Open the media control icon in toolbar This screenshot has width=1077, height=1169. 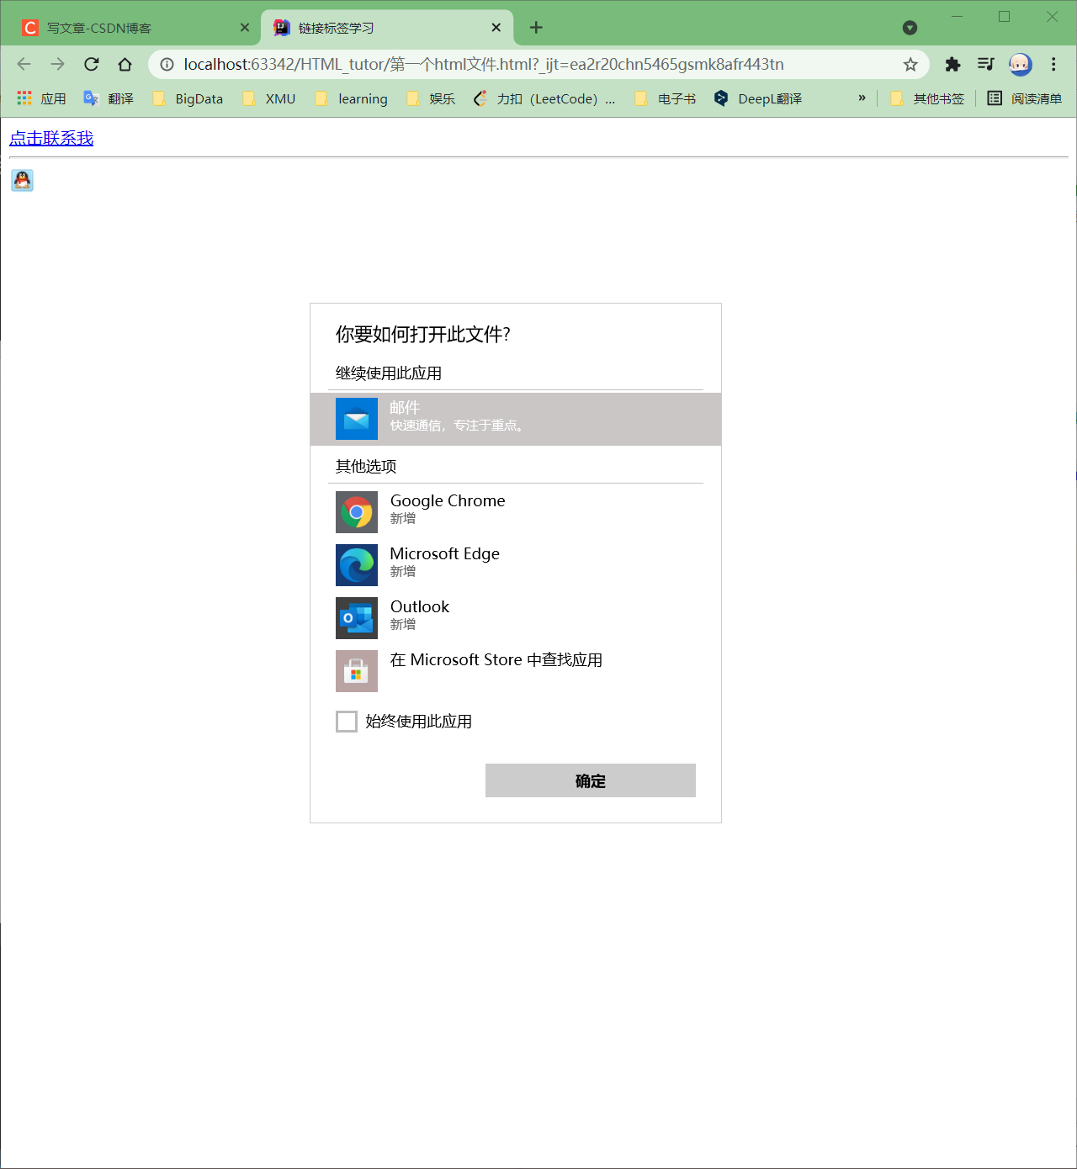coord(986,64)
